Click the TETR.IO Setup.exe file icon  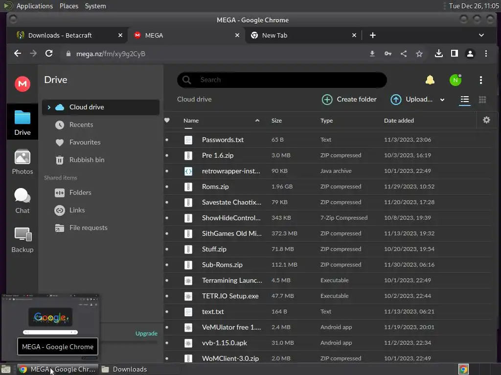188,296
